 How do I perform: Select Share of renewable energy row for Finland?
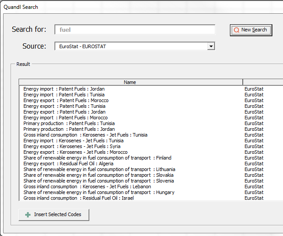[x=97, y=158]
